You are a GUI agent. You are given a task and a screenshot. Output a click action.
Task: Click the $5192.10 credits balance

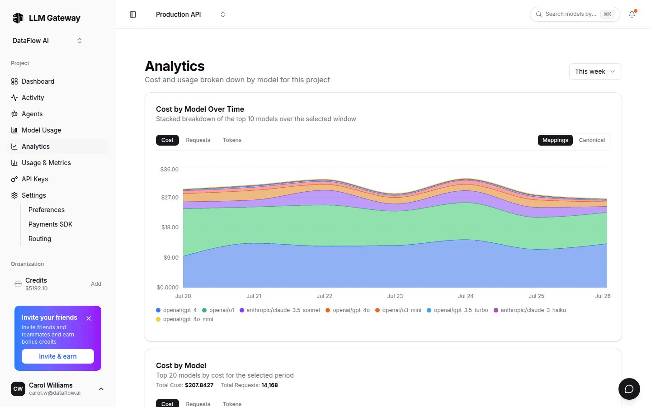[36, 289]
